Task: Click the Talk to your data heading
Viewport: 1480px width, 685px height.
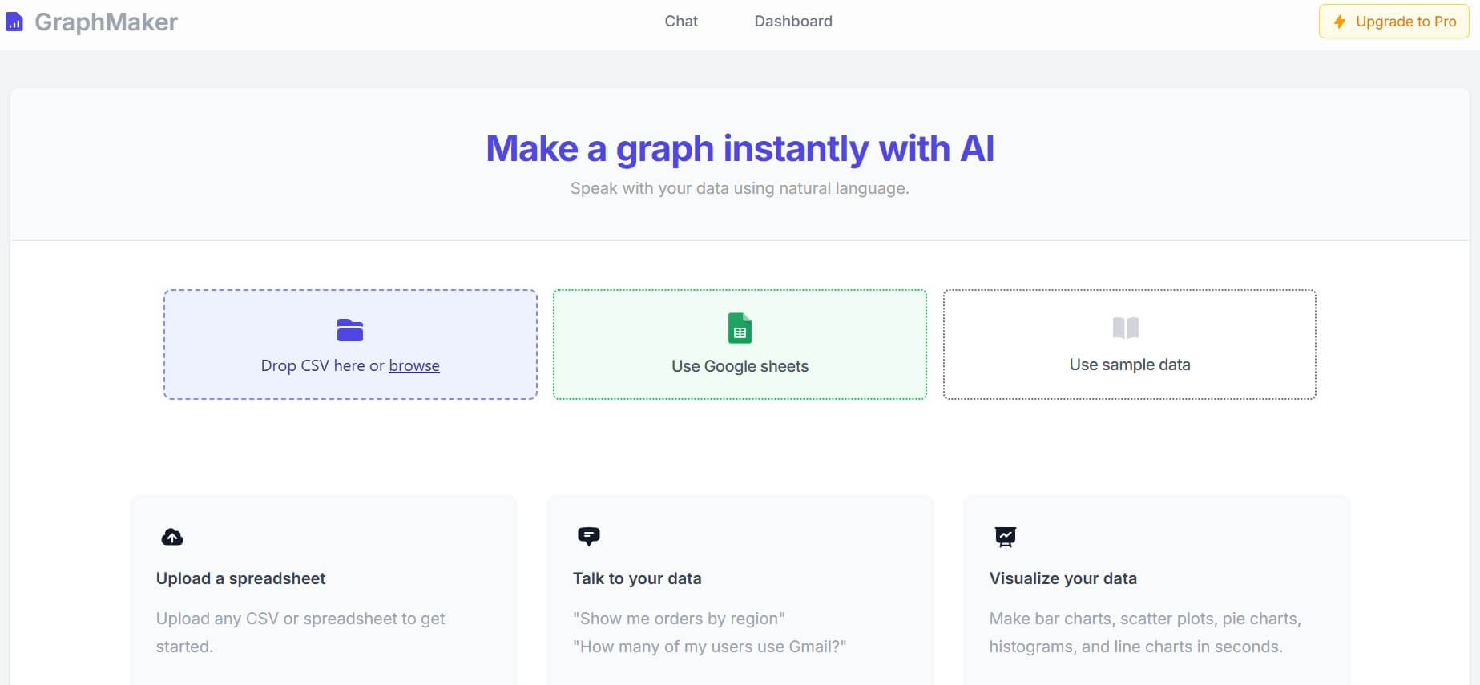Action: [637, 578]
